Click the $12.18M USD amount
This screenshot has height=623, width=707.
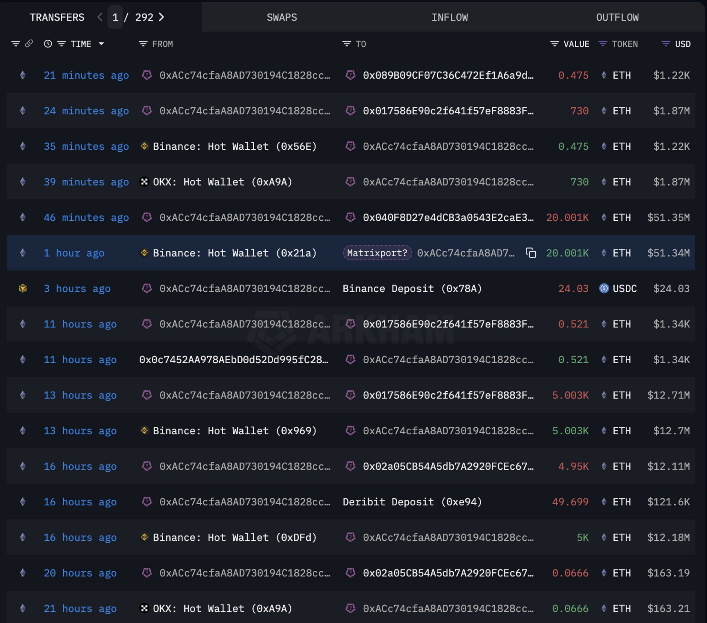[669, 537]
